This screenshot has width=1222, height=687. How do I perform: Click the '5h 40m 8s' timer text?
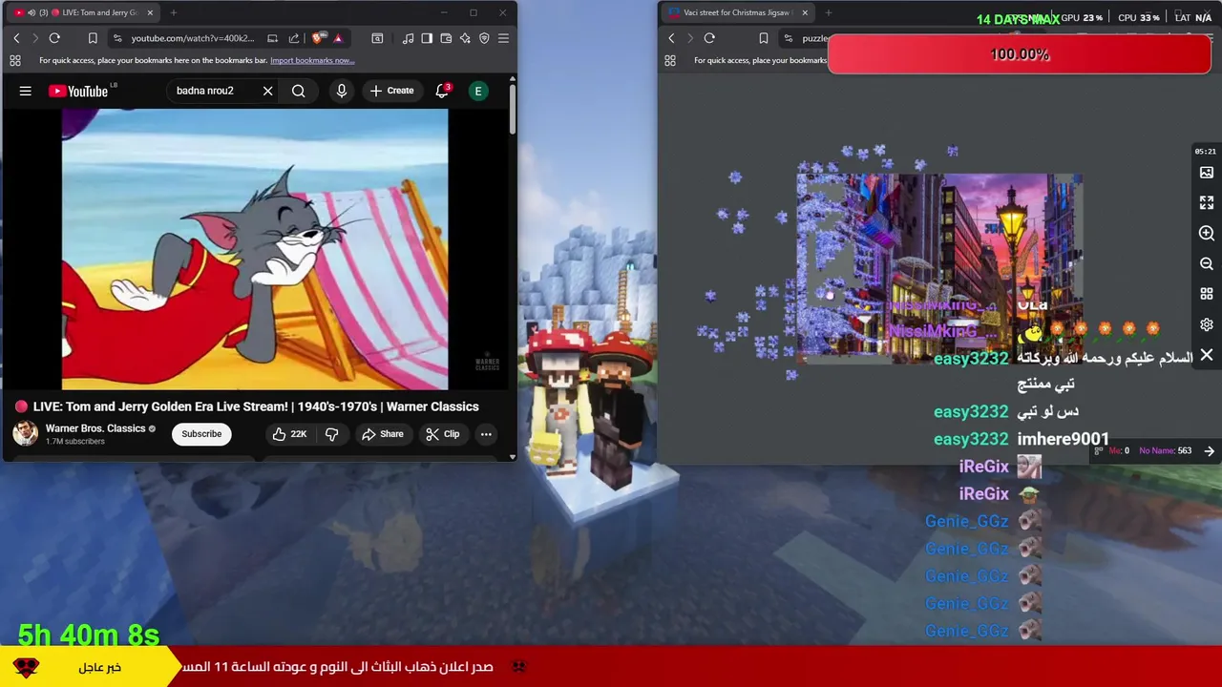(x=89, y=635)
